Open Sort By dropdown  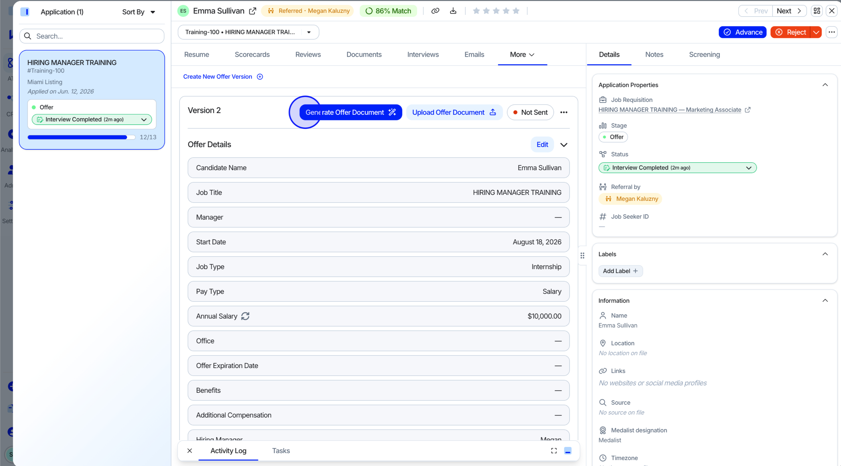click(x=139, y=12)
